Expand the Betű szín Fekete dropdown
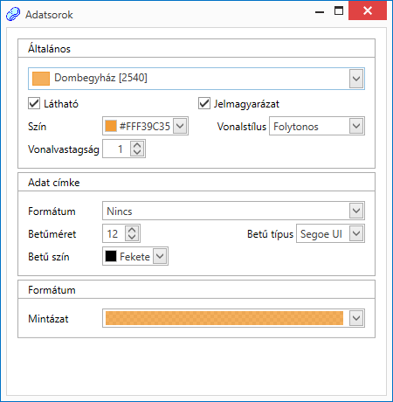The image size is (393, 402). (160, 256)
